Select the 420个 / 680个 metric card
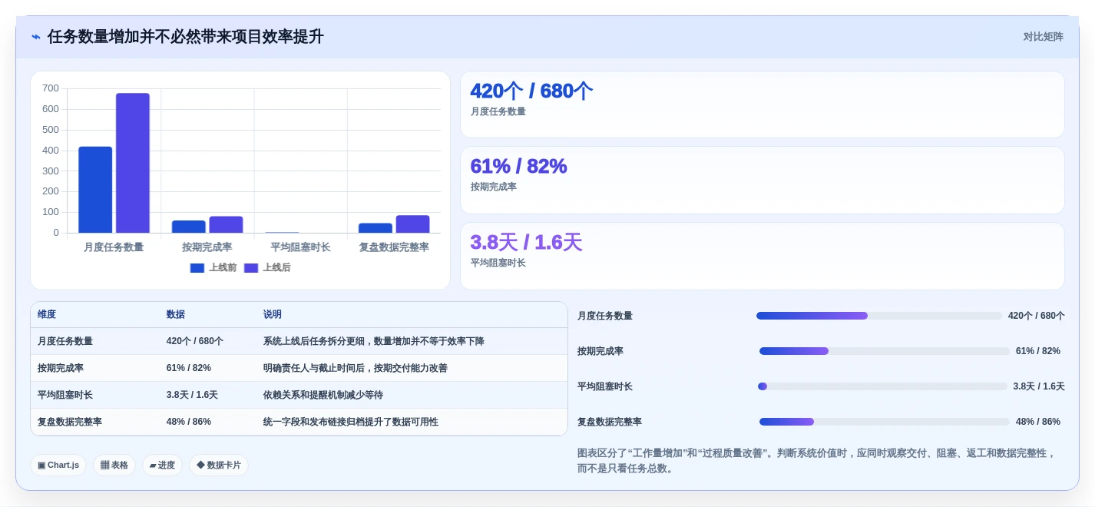Image resolution: width=1095 pixels, height=507 pixels. click(762, 104)
